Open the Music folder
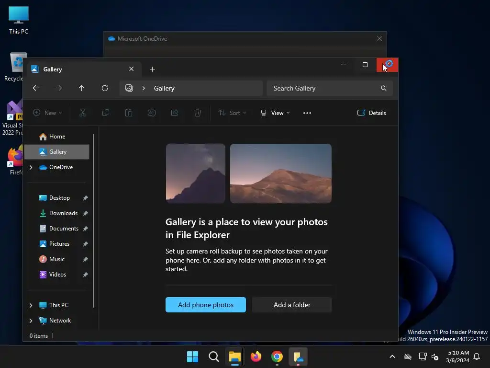490x368 pixels. pyautogui.click(x=56, y=259)
